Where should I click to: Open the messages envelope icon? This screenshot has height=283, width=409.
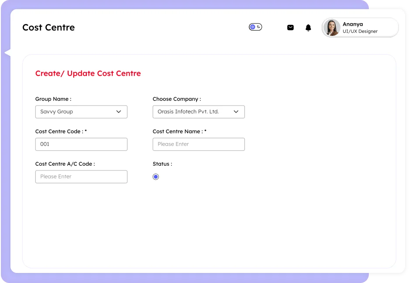(290, 27)
